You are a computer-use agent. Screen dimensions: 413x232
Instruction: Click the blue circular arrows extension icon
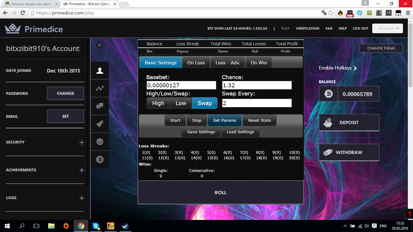pyautogui.click(x=360, y=13)
